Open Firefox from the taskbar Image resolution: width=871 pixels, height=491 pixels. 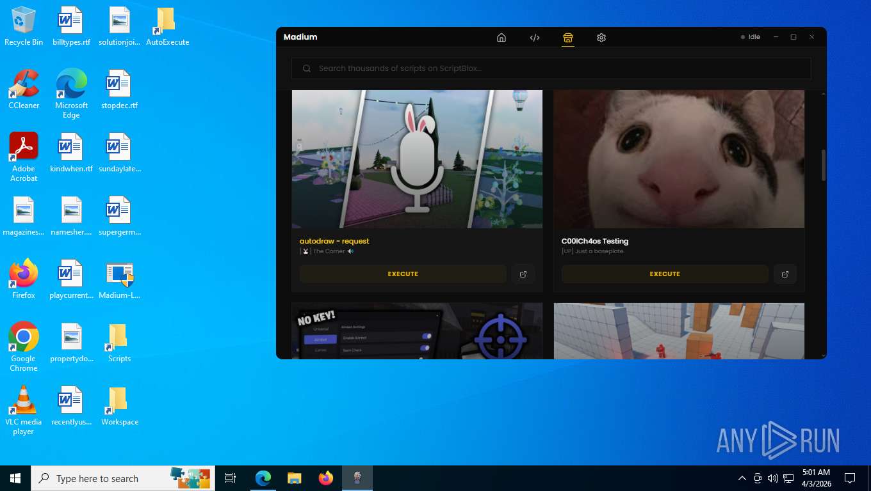[326, 478]
